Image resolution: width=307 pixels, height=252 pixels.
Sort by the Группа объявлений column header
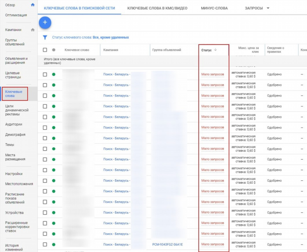pos(167,50)
